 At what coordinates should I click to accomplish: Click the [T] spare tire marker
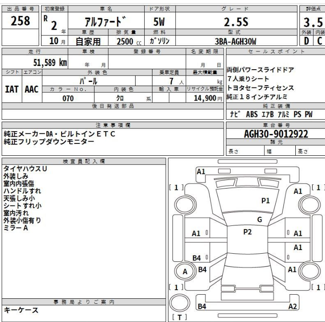coord(180,317)
